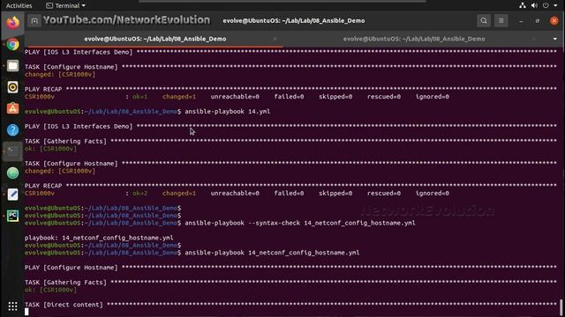This screenshot has width=565, height=317.
Task: Click the terminal cursor at the bottom line
Action: tap(26, 312)
